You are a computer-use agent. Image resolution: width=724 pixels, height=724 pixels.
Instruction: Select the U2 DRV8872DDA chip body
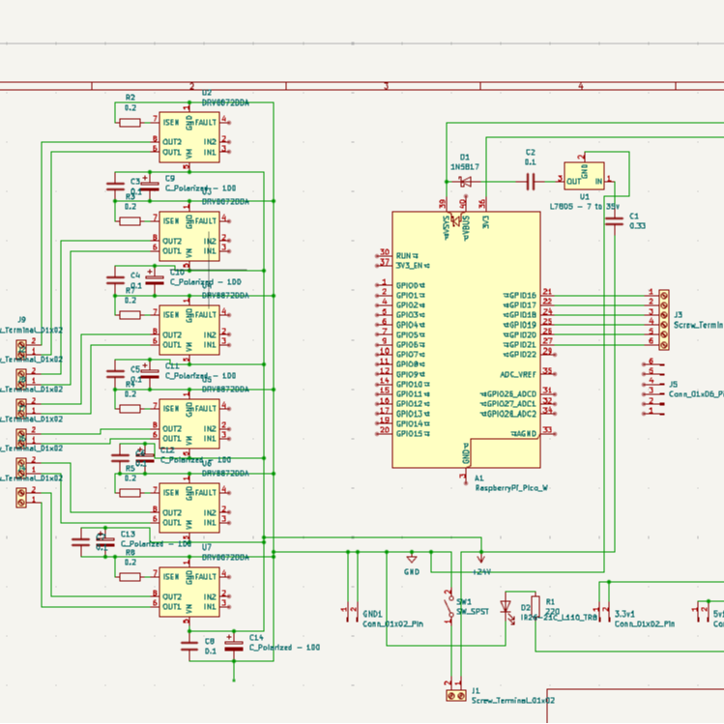coord(189,137)
